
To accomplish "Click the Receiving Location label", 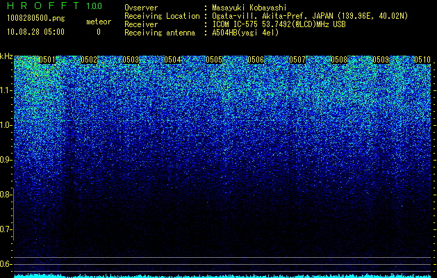I will (x=162, y=16).
